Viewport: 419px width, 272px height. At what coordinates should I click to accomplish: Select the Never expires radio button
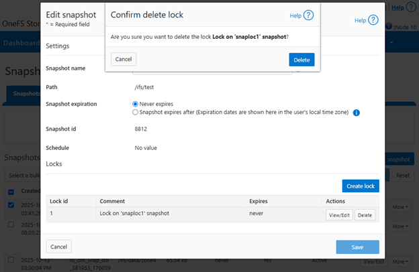(x=136, y=105)
